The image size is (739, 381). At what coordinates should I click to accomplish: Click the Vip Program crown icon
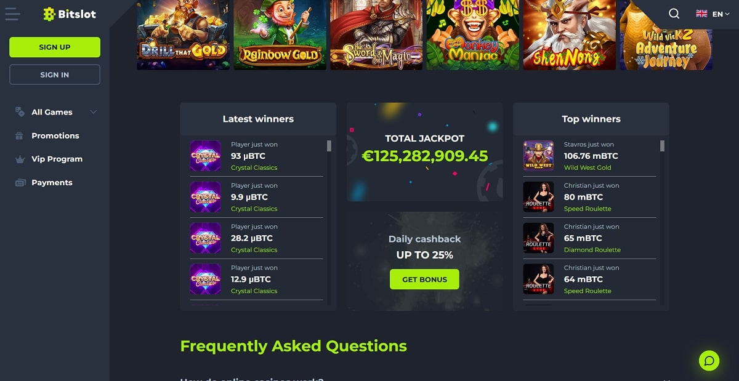coord(20,159)
